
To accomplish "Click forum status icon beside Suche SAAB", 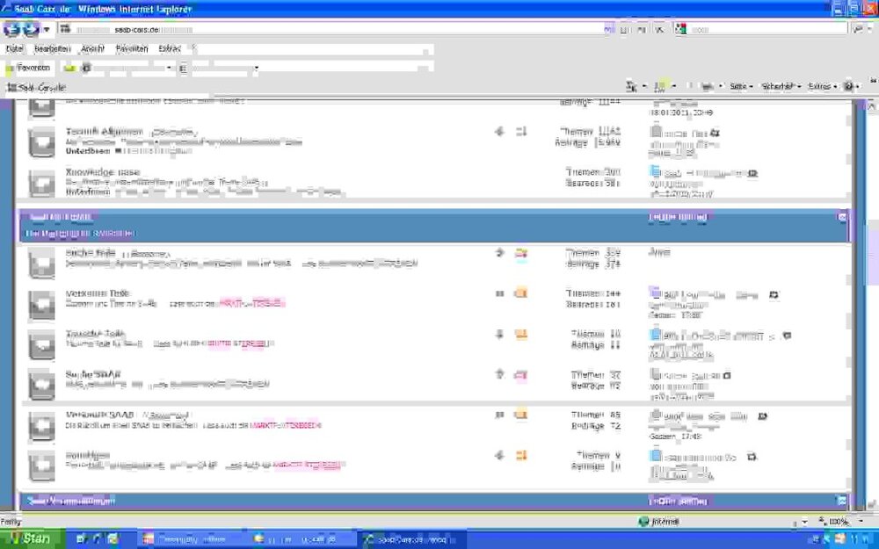I will coord(42,385).
